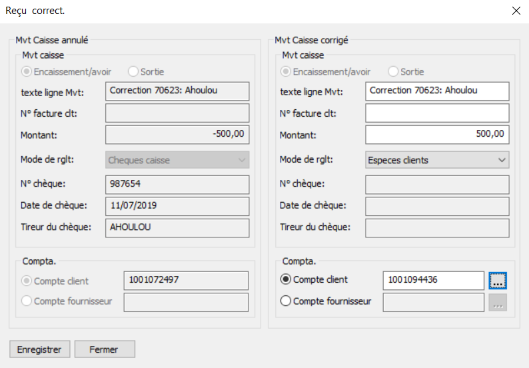529x368 pixels.
Task: Click corrected Montant field showing 500,00
Action: tap(437, 135)
